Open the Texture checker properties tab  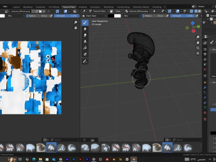(205, 119)
